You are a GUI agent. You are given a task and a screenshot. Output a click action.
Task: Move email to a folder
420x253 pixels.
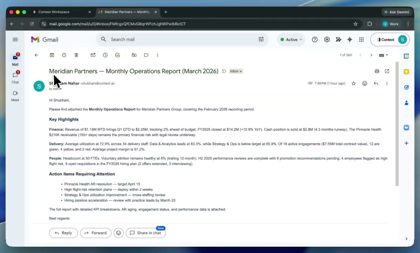[134, 55]
